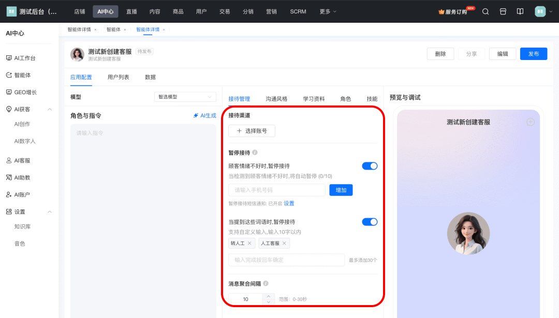This screenshot has height=318, width=559.
Task: Click the AI工作台 sidebar icon
Action: click(9, 58)
